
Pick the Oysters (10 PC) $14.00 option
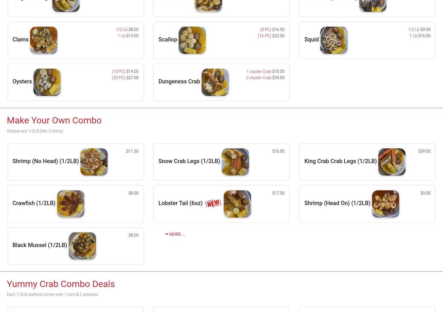tap(125, 71)
